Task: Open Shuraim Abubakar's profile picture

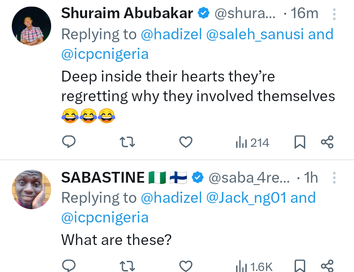Action: click(x=31, y=27)
